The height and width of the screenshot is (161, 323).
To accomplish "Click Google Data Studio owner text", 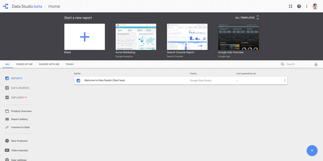I will click(x=201, y=80).
